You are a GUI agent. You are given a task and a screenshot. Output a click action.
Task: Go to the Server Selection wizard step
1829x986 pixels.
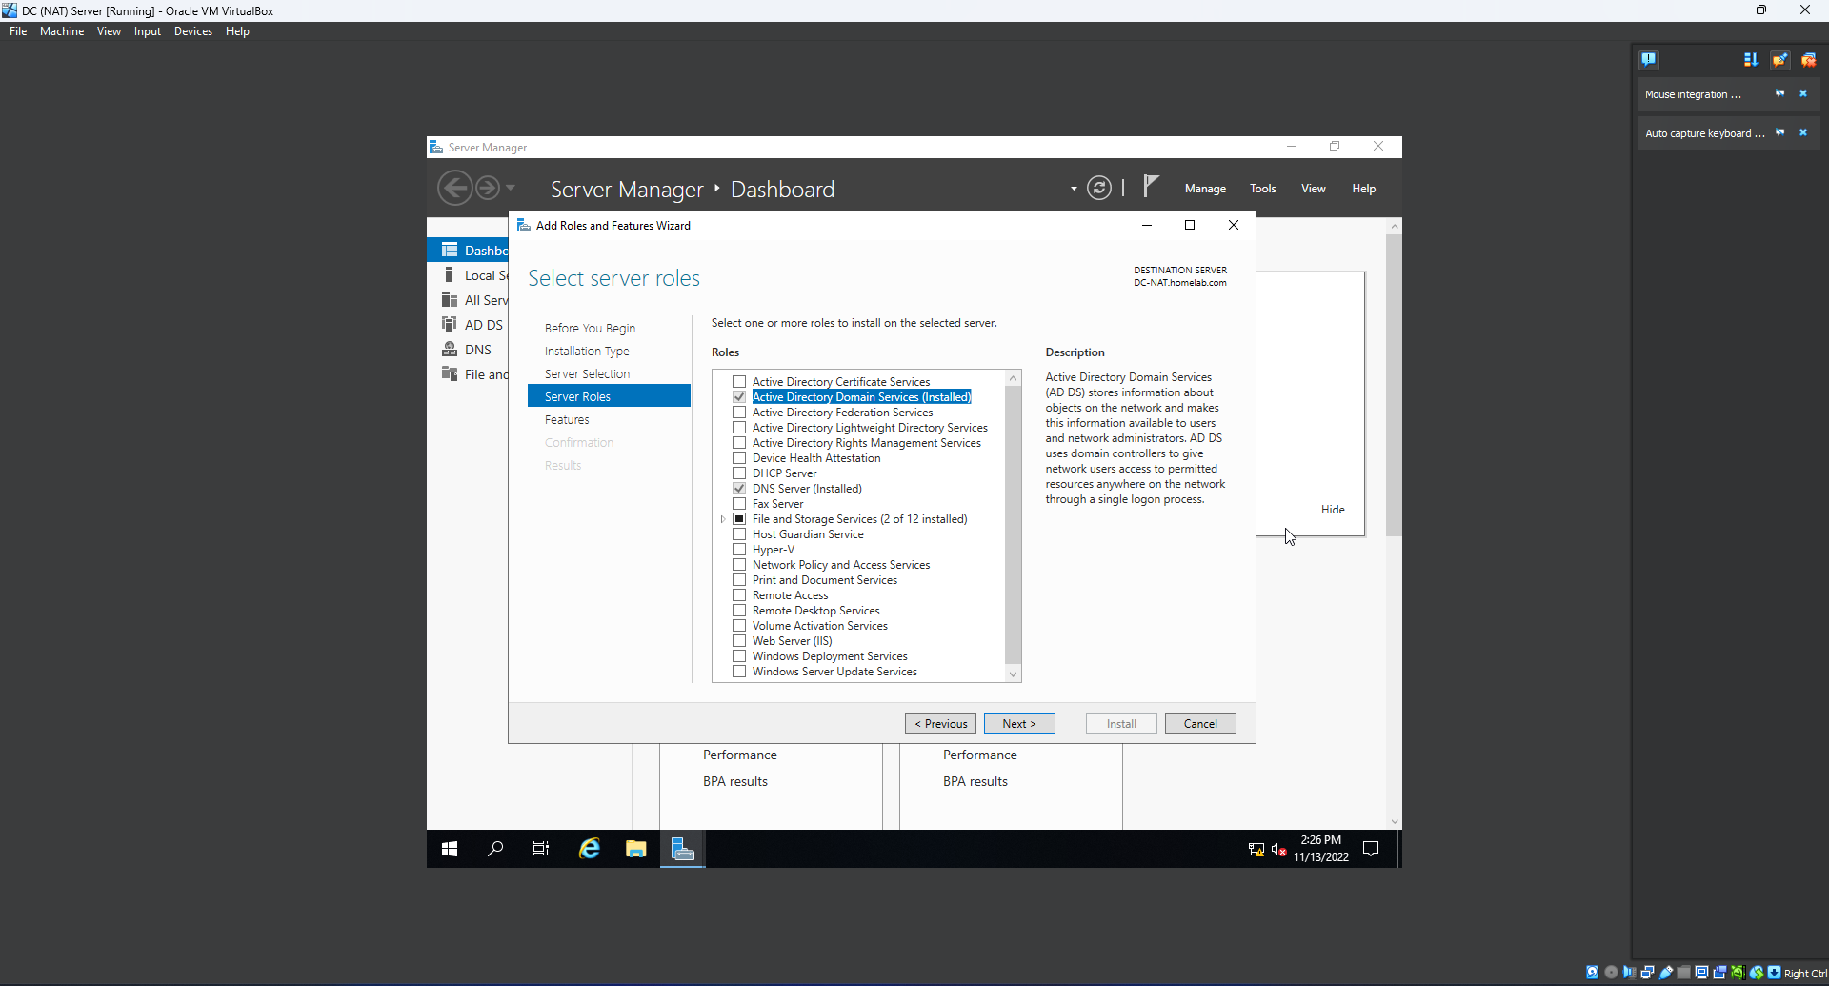(x=587, y=373)
